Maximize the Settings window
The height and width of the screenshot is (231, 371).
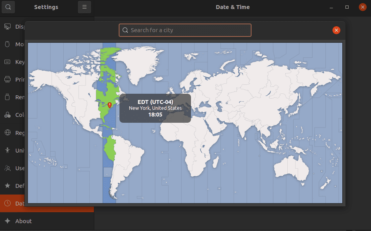tap(347, 7)
